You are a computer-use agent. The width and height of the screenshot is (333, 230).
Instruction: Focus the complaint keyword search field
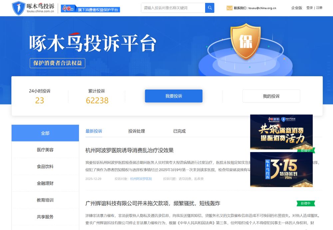(x=173, y=8)
